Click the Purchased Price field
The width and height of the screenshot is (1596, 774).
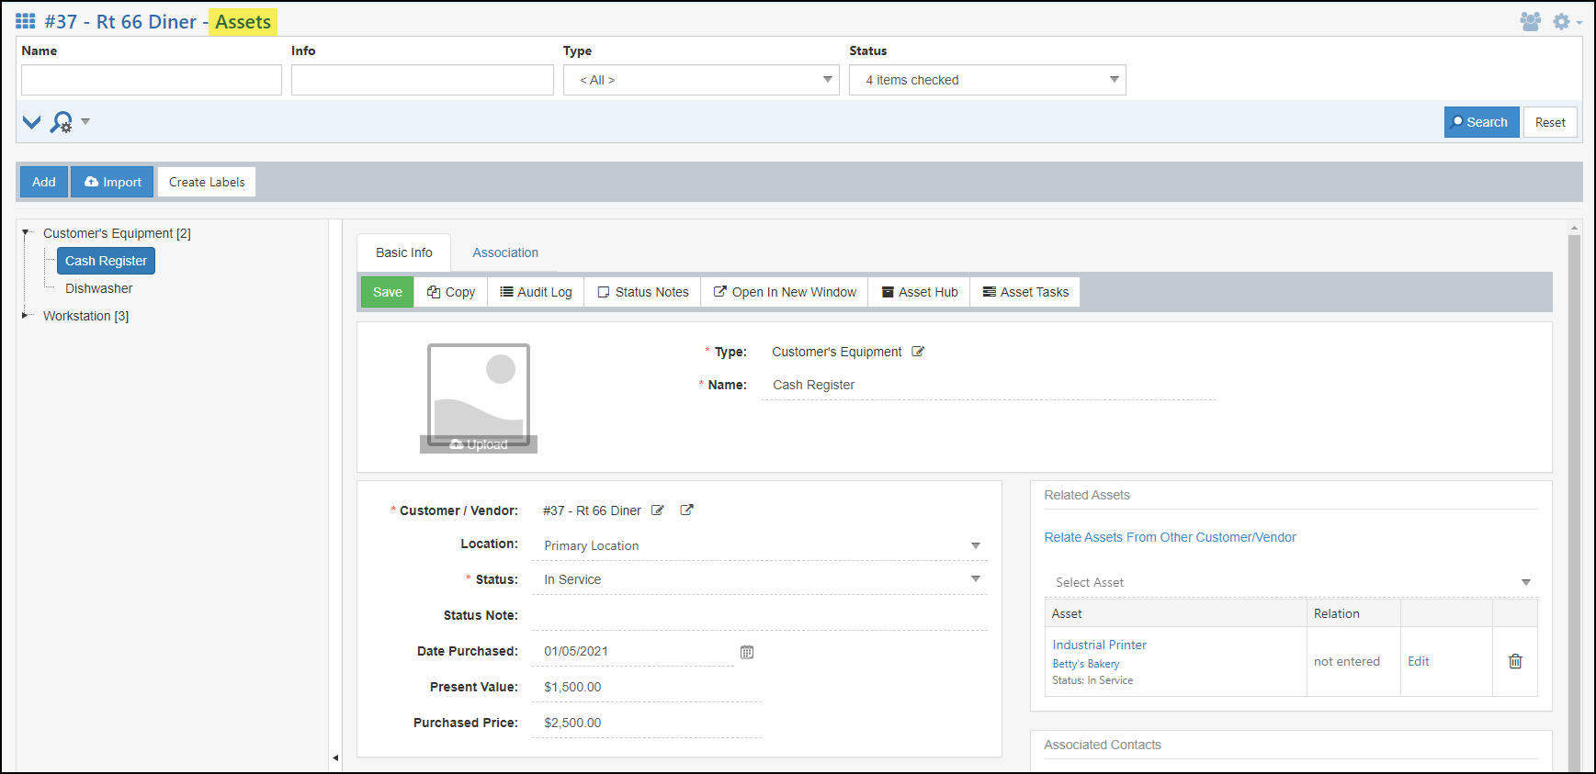click(x=647, y=723)
